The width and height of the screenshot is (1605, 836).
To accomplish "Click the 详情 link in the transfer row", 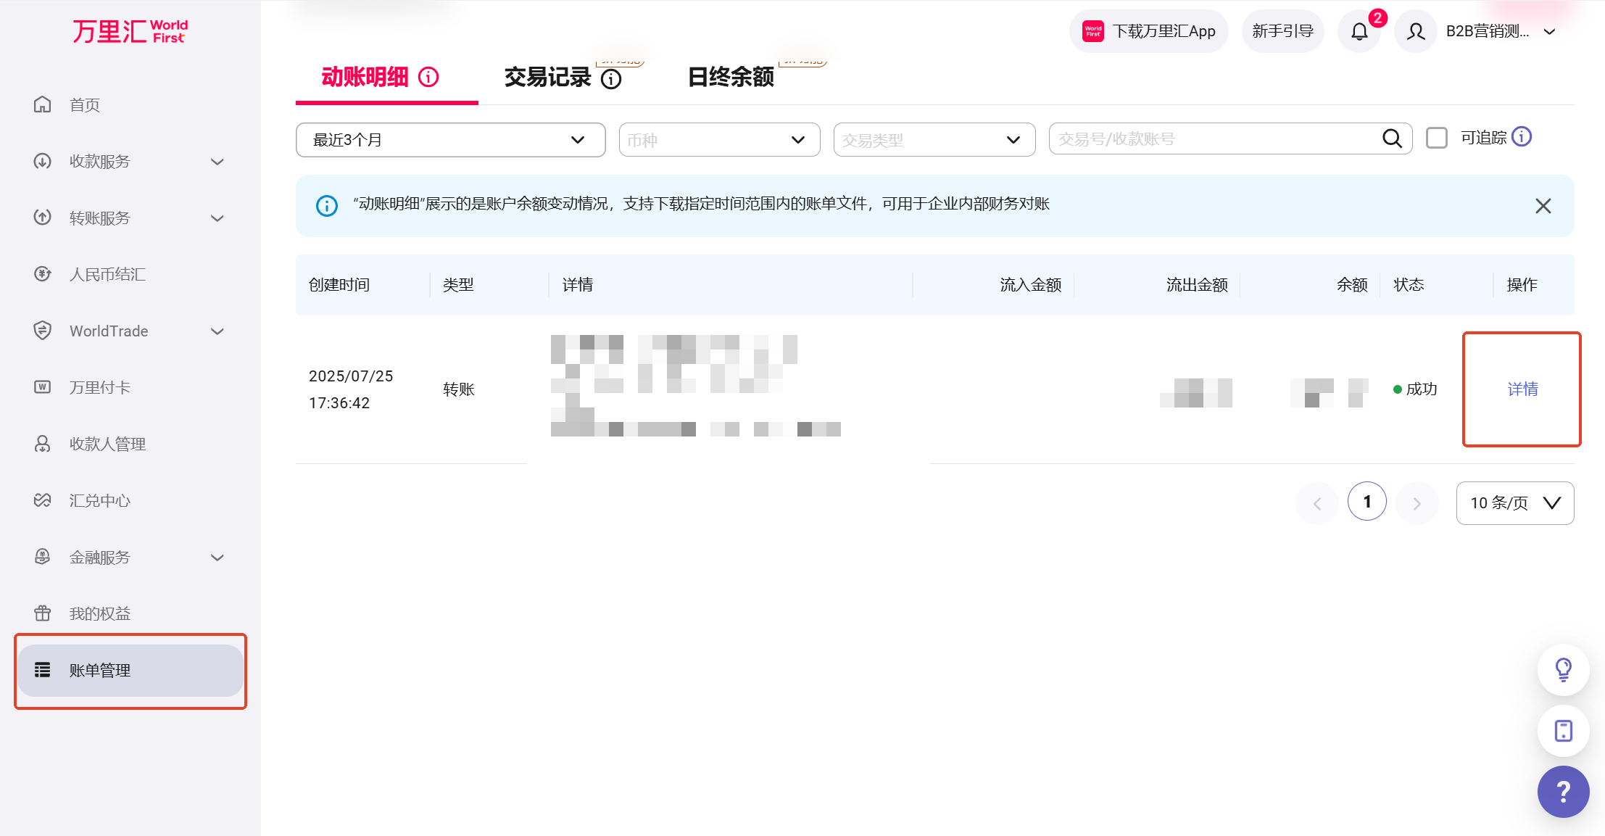I will tap(1522, 389).
